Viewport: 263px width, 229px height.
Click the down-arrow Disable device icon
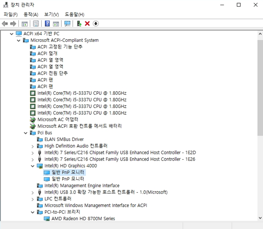[96, 24]
